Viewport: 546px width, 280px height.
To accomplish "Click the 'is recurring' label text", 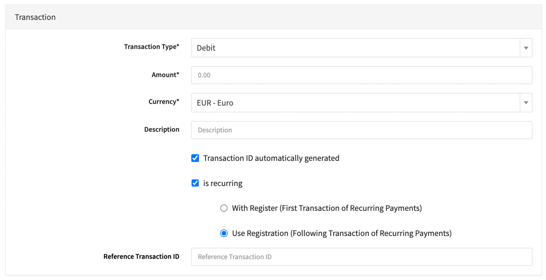I will pos(223,184).
